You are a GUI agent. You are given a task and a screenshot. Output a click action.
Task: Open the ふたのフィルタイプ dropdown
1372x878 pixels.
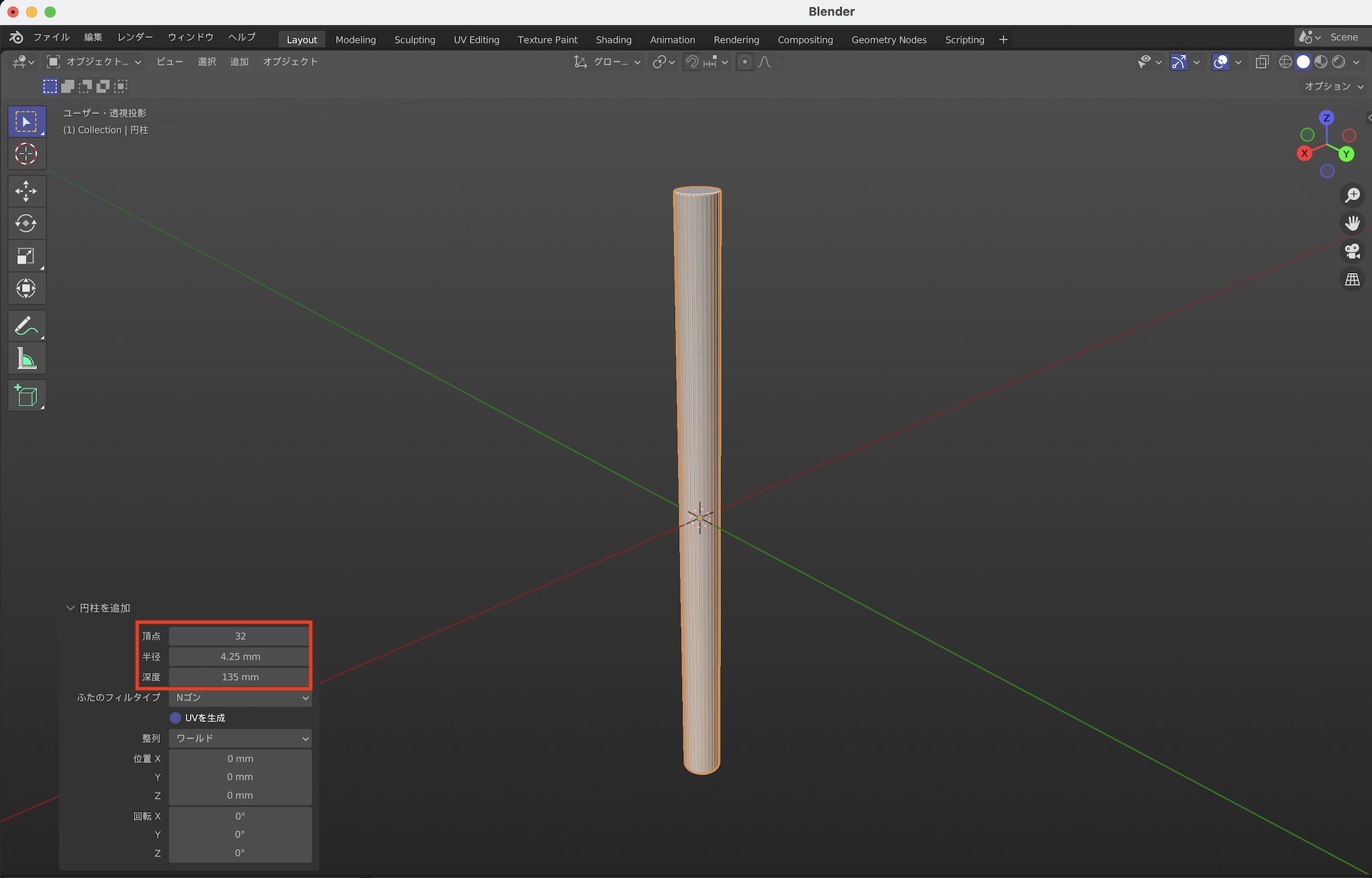[x=240, y=698]
